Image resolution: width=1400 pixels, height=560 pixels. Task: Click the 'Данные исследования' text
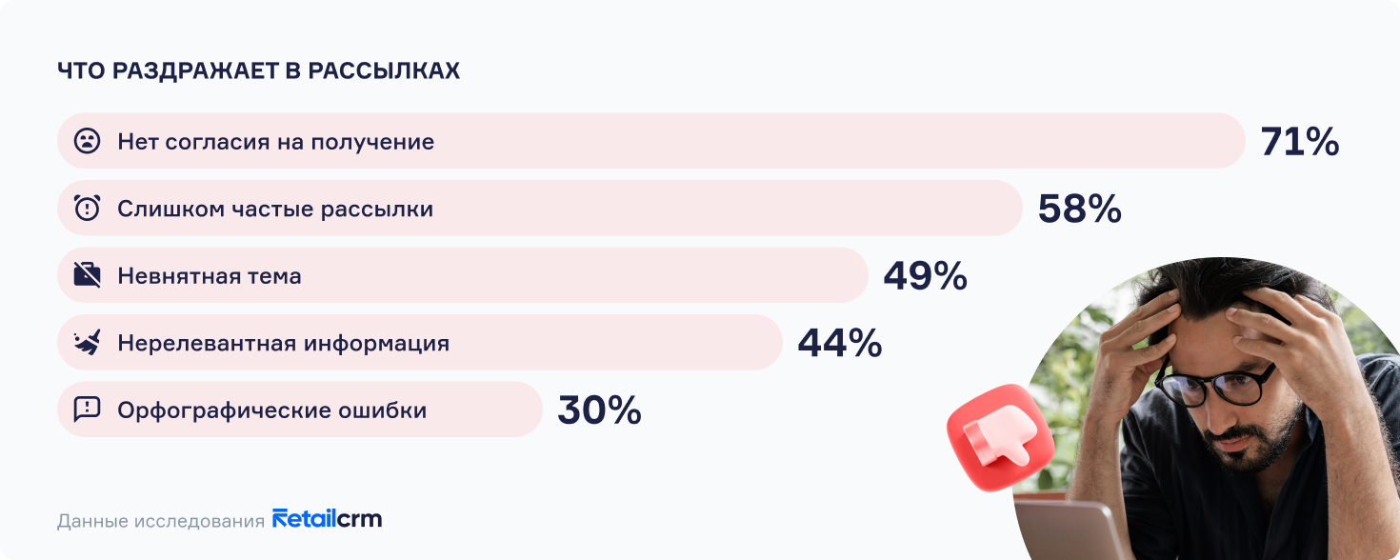click(160, 521)
